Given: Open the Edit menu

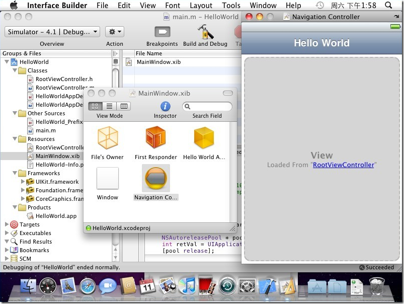Looking at the screenshot, I should [124, 5].
